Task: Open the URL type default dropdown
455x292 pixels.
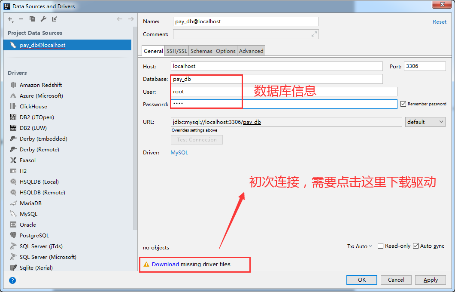Action: [x=425, y=122]
